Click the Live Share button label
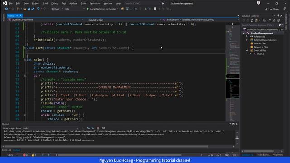The height and width of the screenshot is (163, 290). click(x=273, y=9)
